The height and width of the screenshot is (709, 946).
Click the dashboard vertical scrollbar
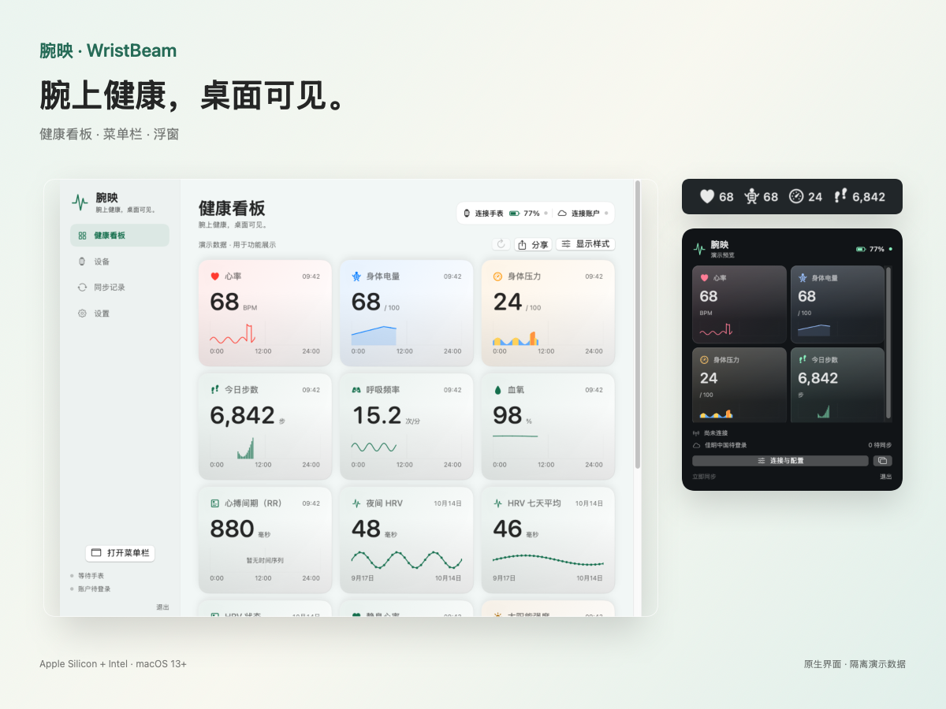tap(638, 325)
